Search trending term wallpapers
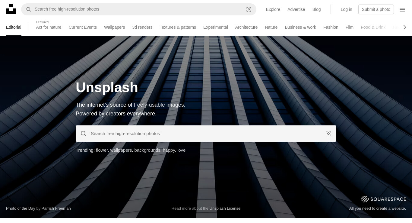The width and height of the screenshot is (412, 223). (121, 150)
